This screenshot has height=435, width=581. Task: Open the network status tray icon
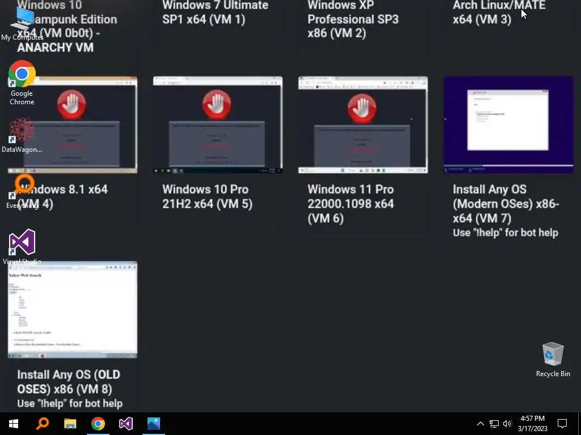coord(494,424)
